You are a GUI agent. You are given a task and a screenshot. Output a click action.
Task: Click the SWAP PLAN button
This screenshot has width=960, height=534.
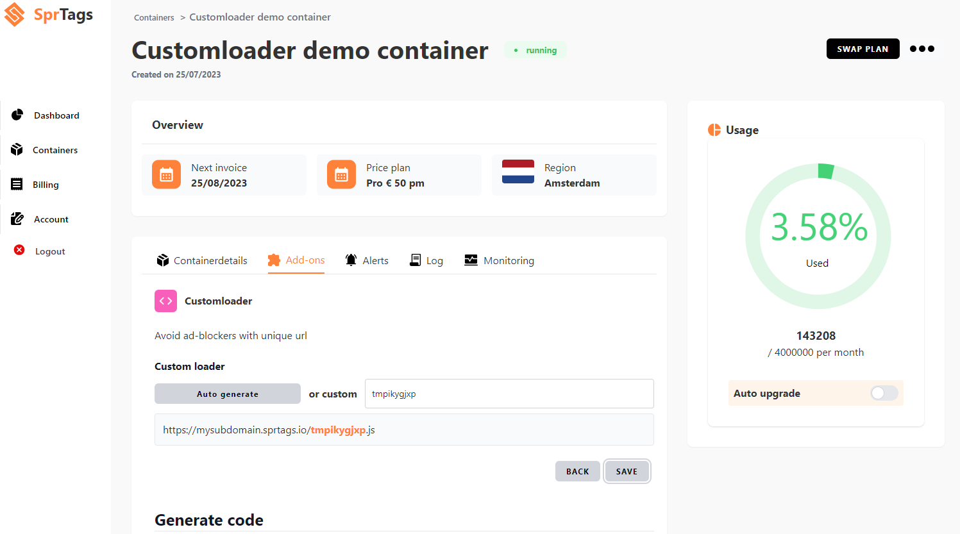[x=863, y=48]
